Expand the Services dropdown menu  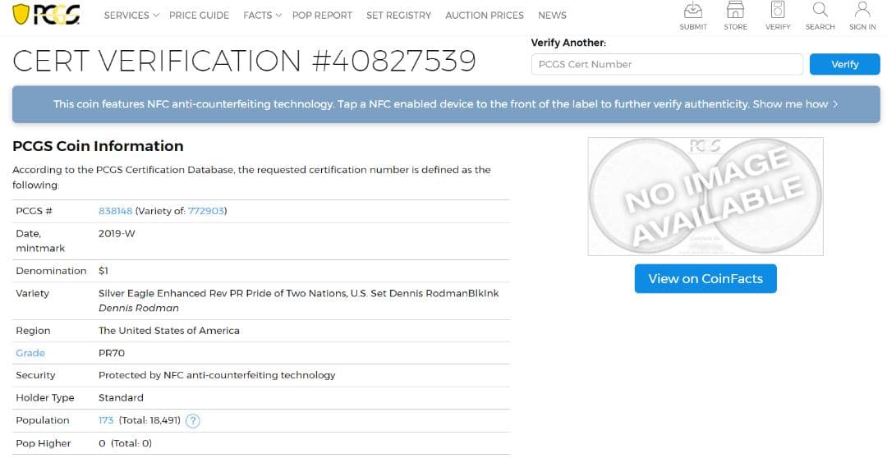[131, 16]
